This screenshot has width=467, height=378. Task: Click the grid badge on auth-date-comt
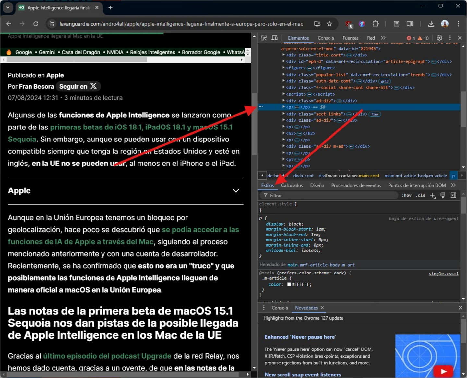[385, 81]
